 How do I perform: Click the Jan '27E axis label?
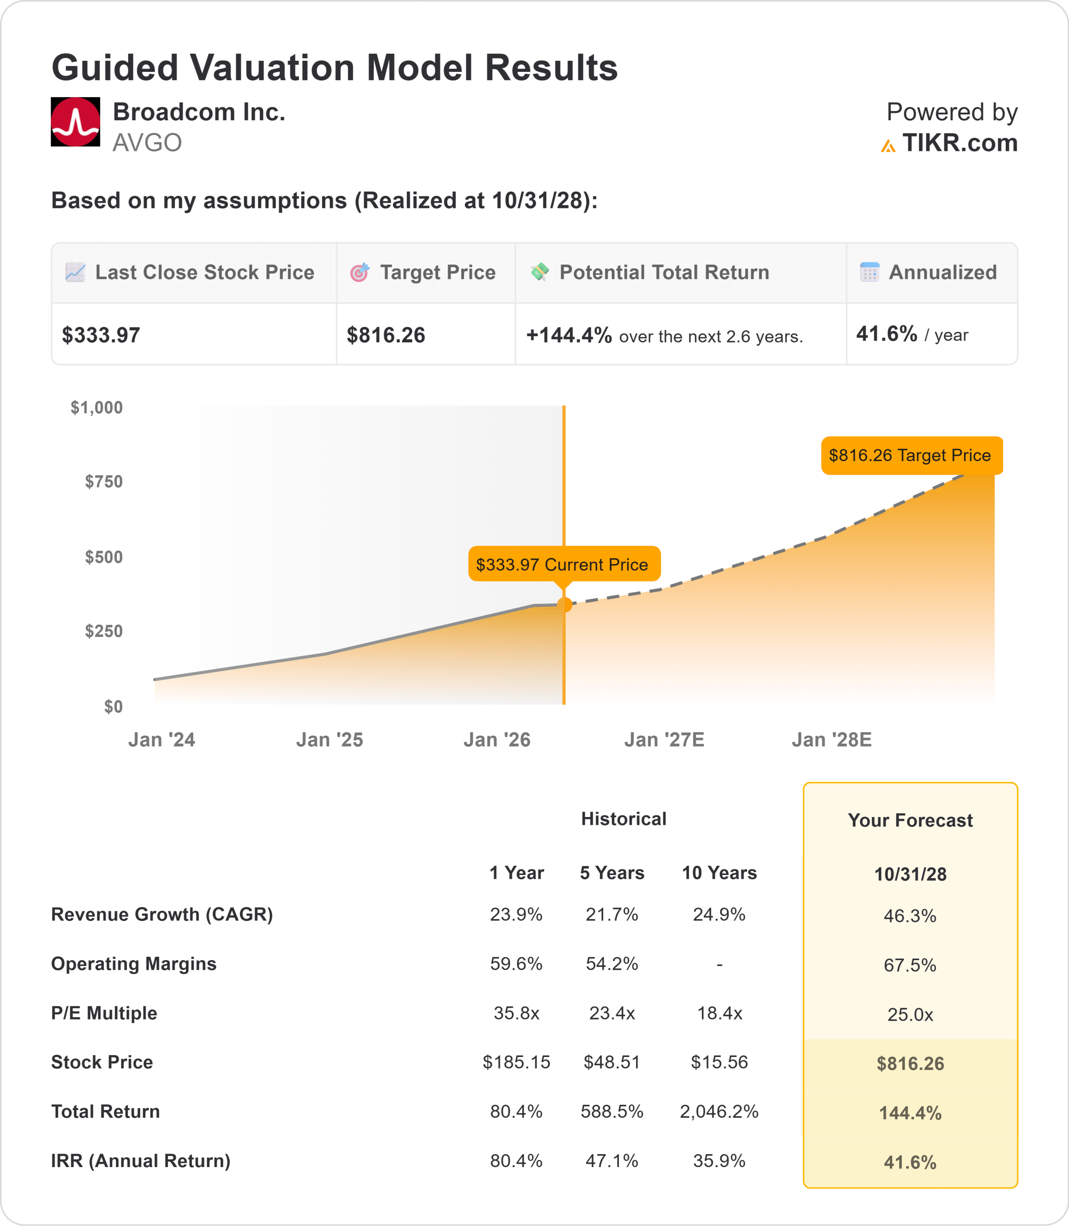point(664,740)
